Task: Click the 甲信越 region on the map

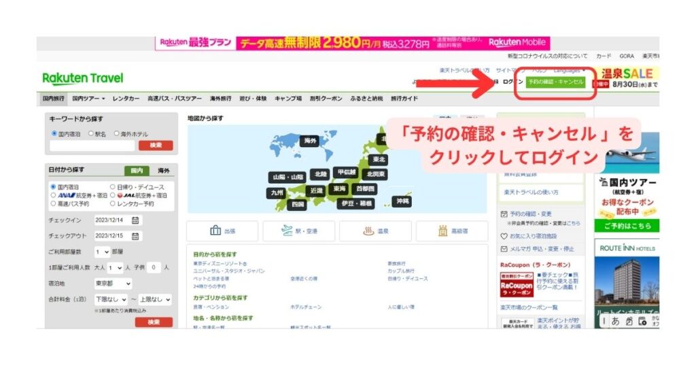Action: (x=347, y=172)
